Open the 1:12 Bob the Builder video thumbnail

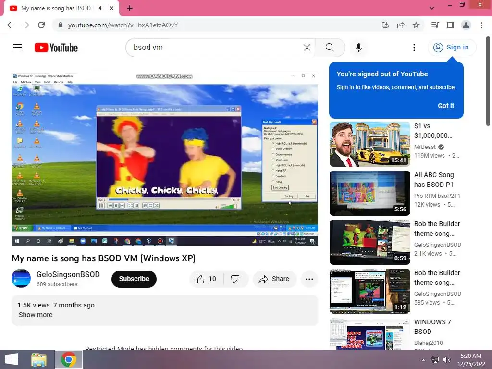[369, 291]
